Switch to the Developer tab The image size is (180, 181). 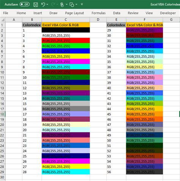click(168, 13)
